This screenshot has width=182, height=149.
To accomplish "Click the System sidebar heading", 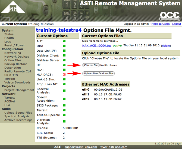I will tap(8, 31).
